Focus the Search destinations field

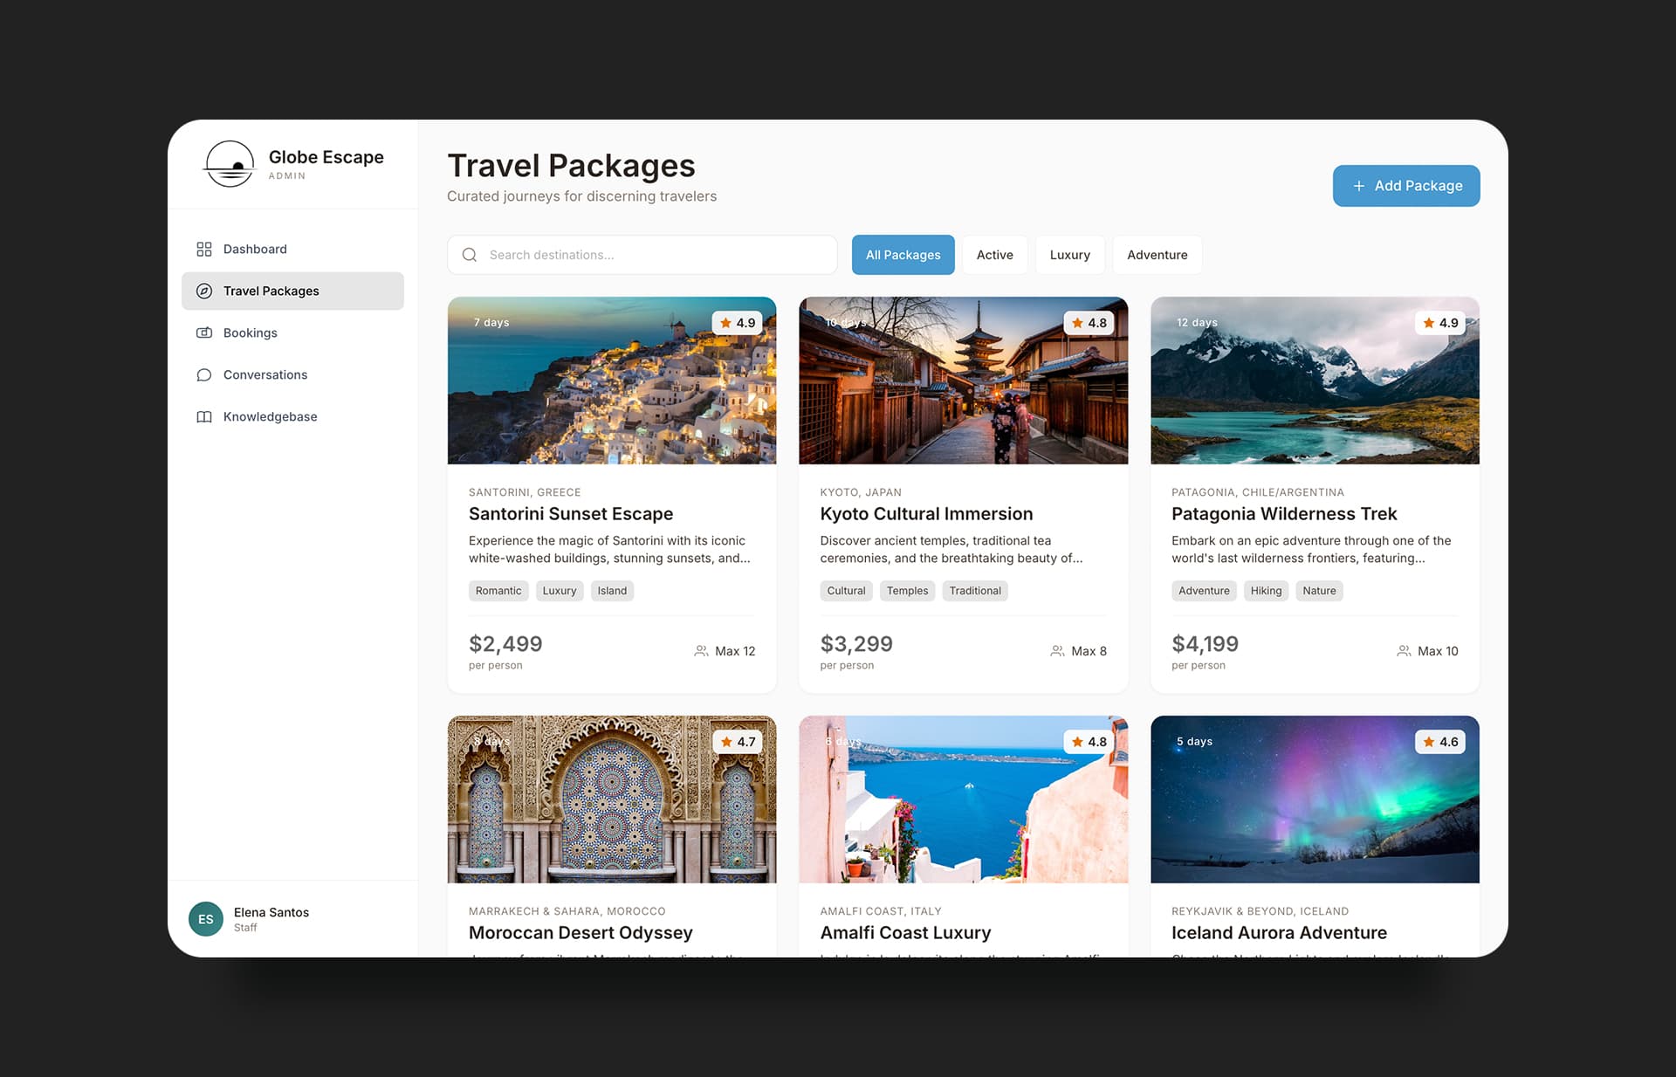(x=655, y=255)
